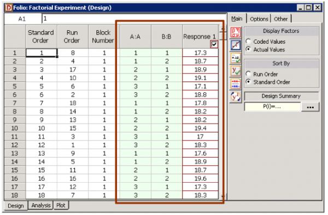Choose Run Order sorting option
The image size is (328, 215).
pyautogui.click(x=248, y=74)
